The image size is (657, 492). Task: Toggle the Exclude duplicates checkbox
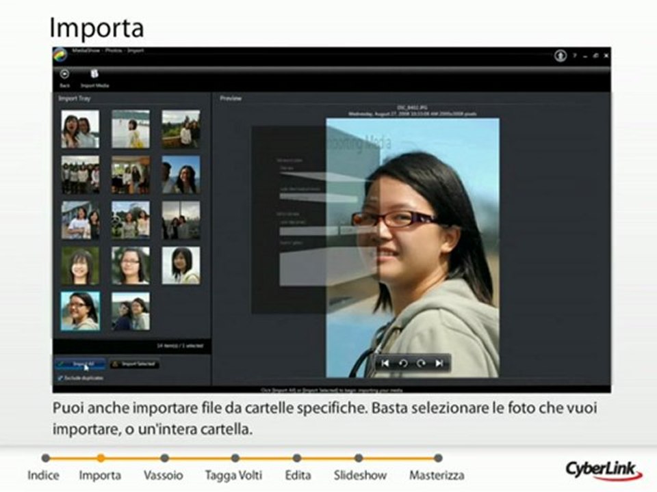pyautogui.click(x=60, y=378)
